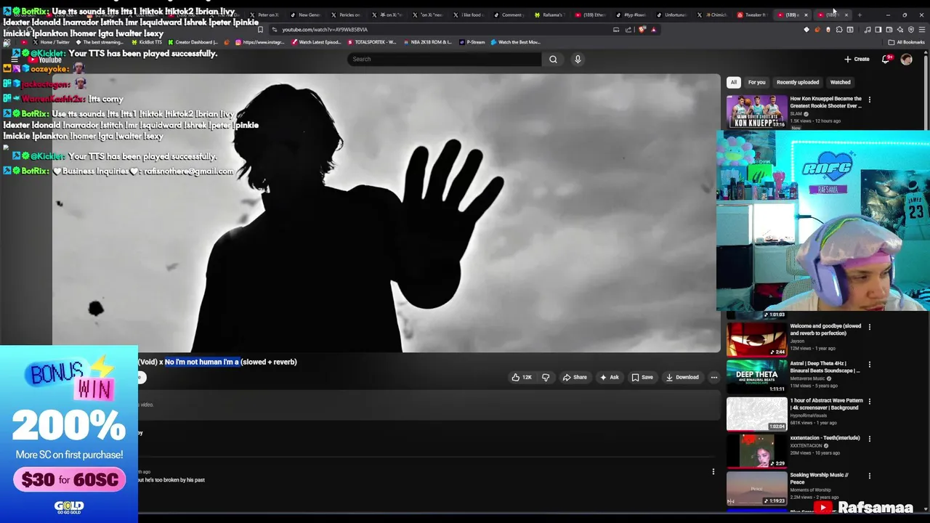The height and width of the screenshot is (523, 930).
Task: Open the TOTALSPORTEK bookmark
Action: (371, 42)
